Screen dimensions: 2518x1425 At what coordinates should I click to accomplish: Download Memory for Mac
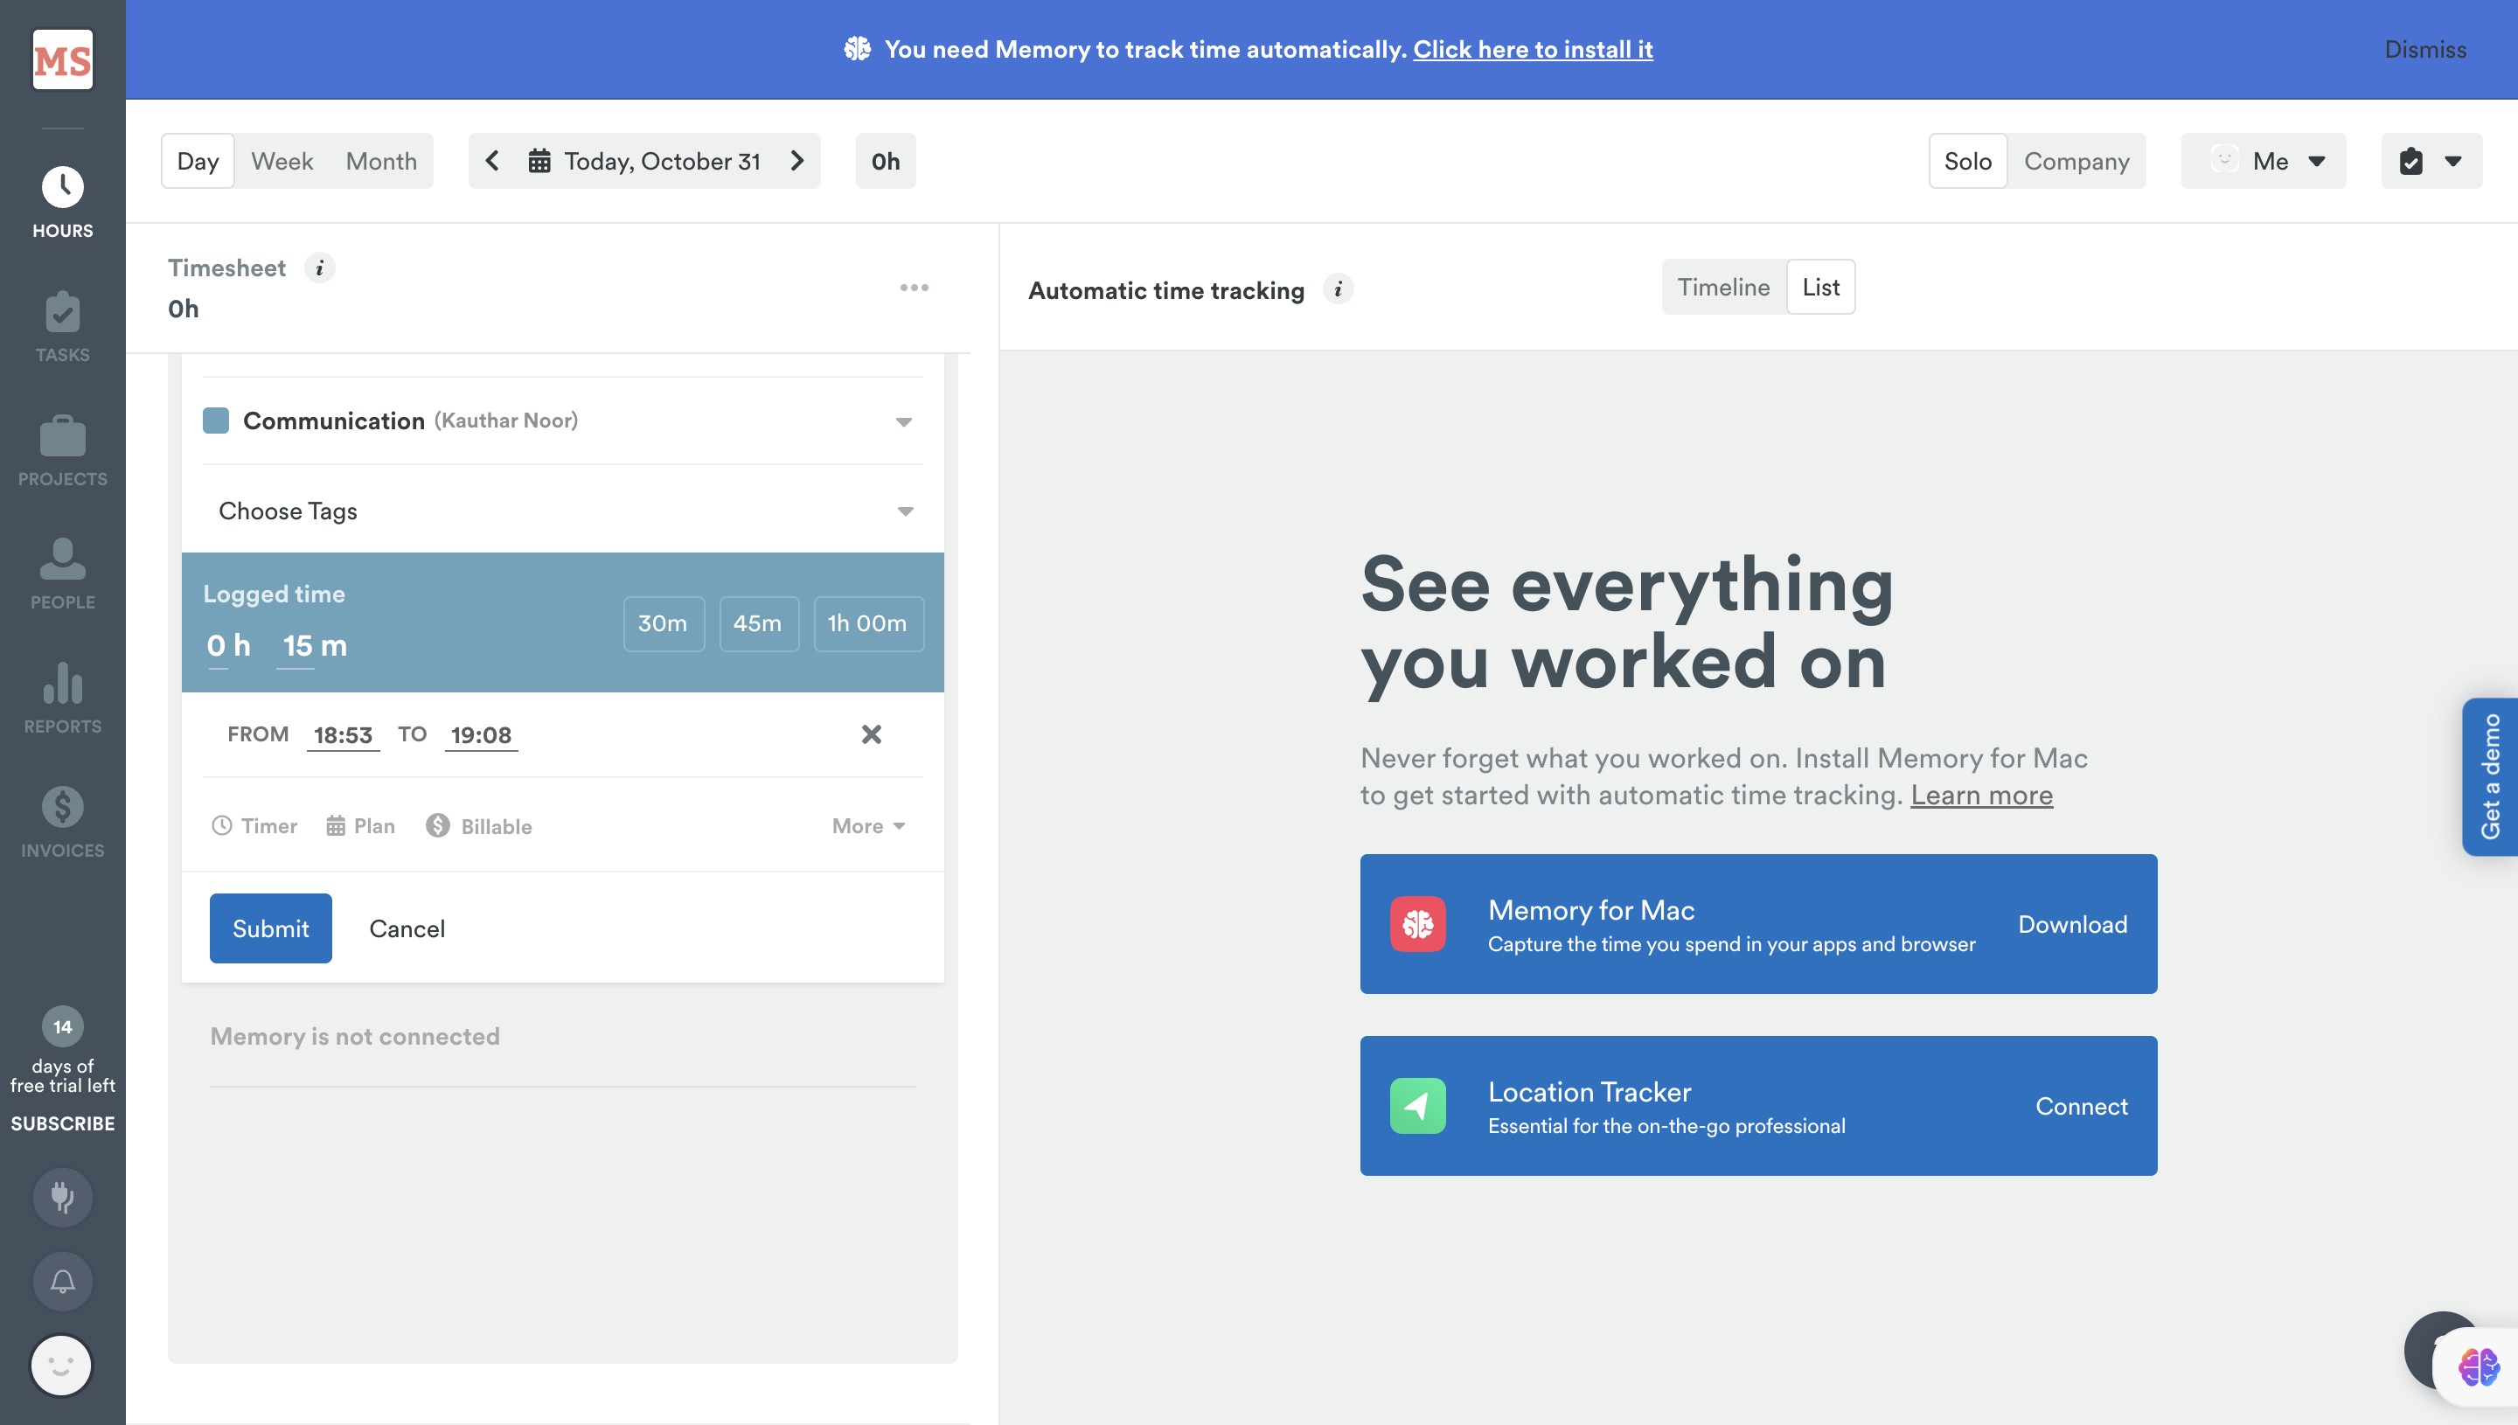tap(2072, 924)
